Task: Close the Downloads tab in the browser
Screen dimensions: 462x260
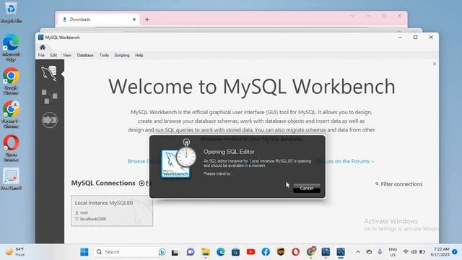Action: (x=134, y=19)
